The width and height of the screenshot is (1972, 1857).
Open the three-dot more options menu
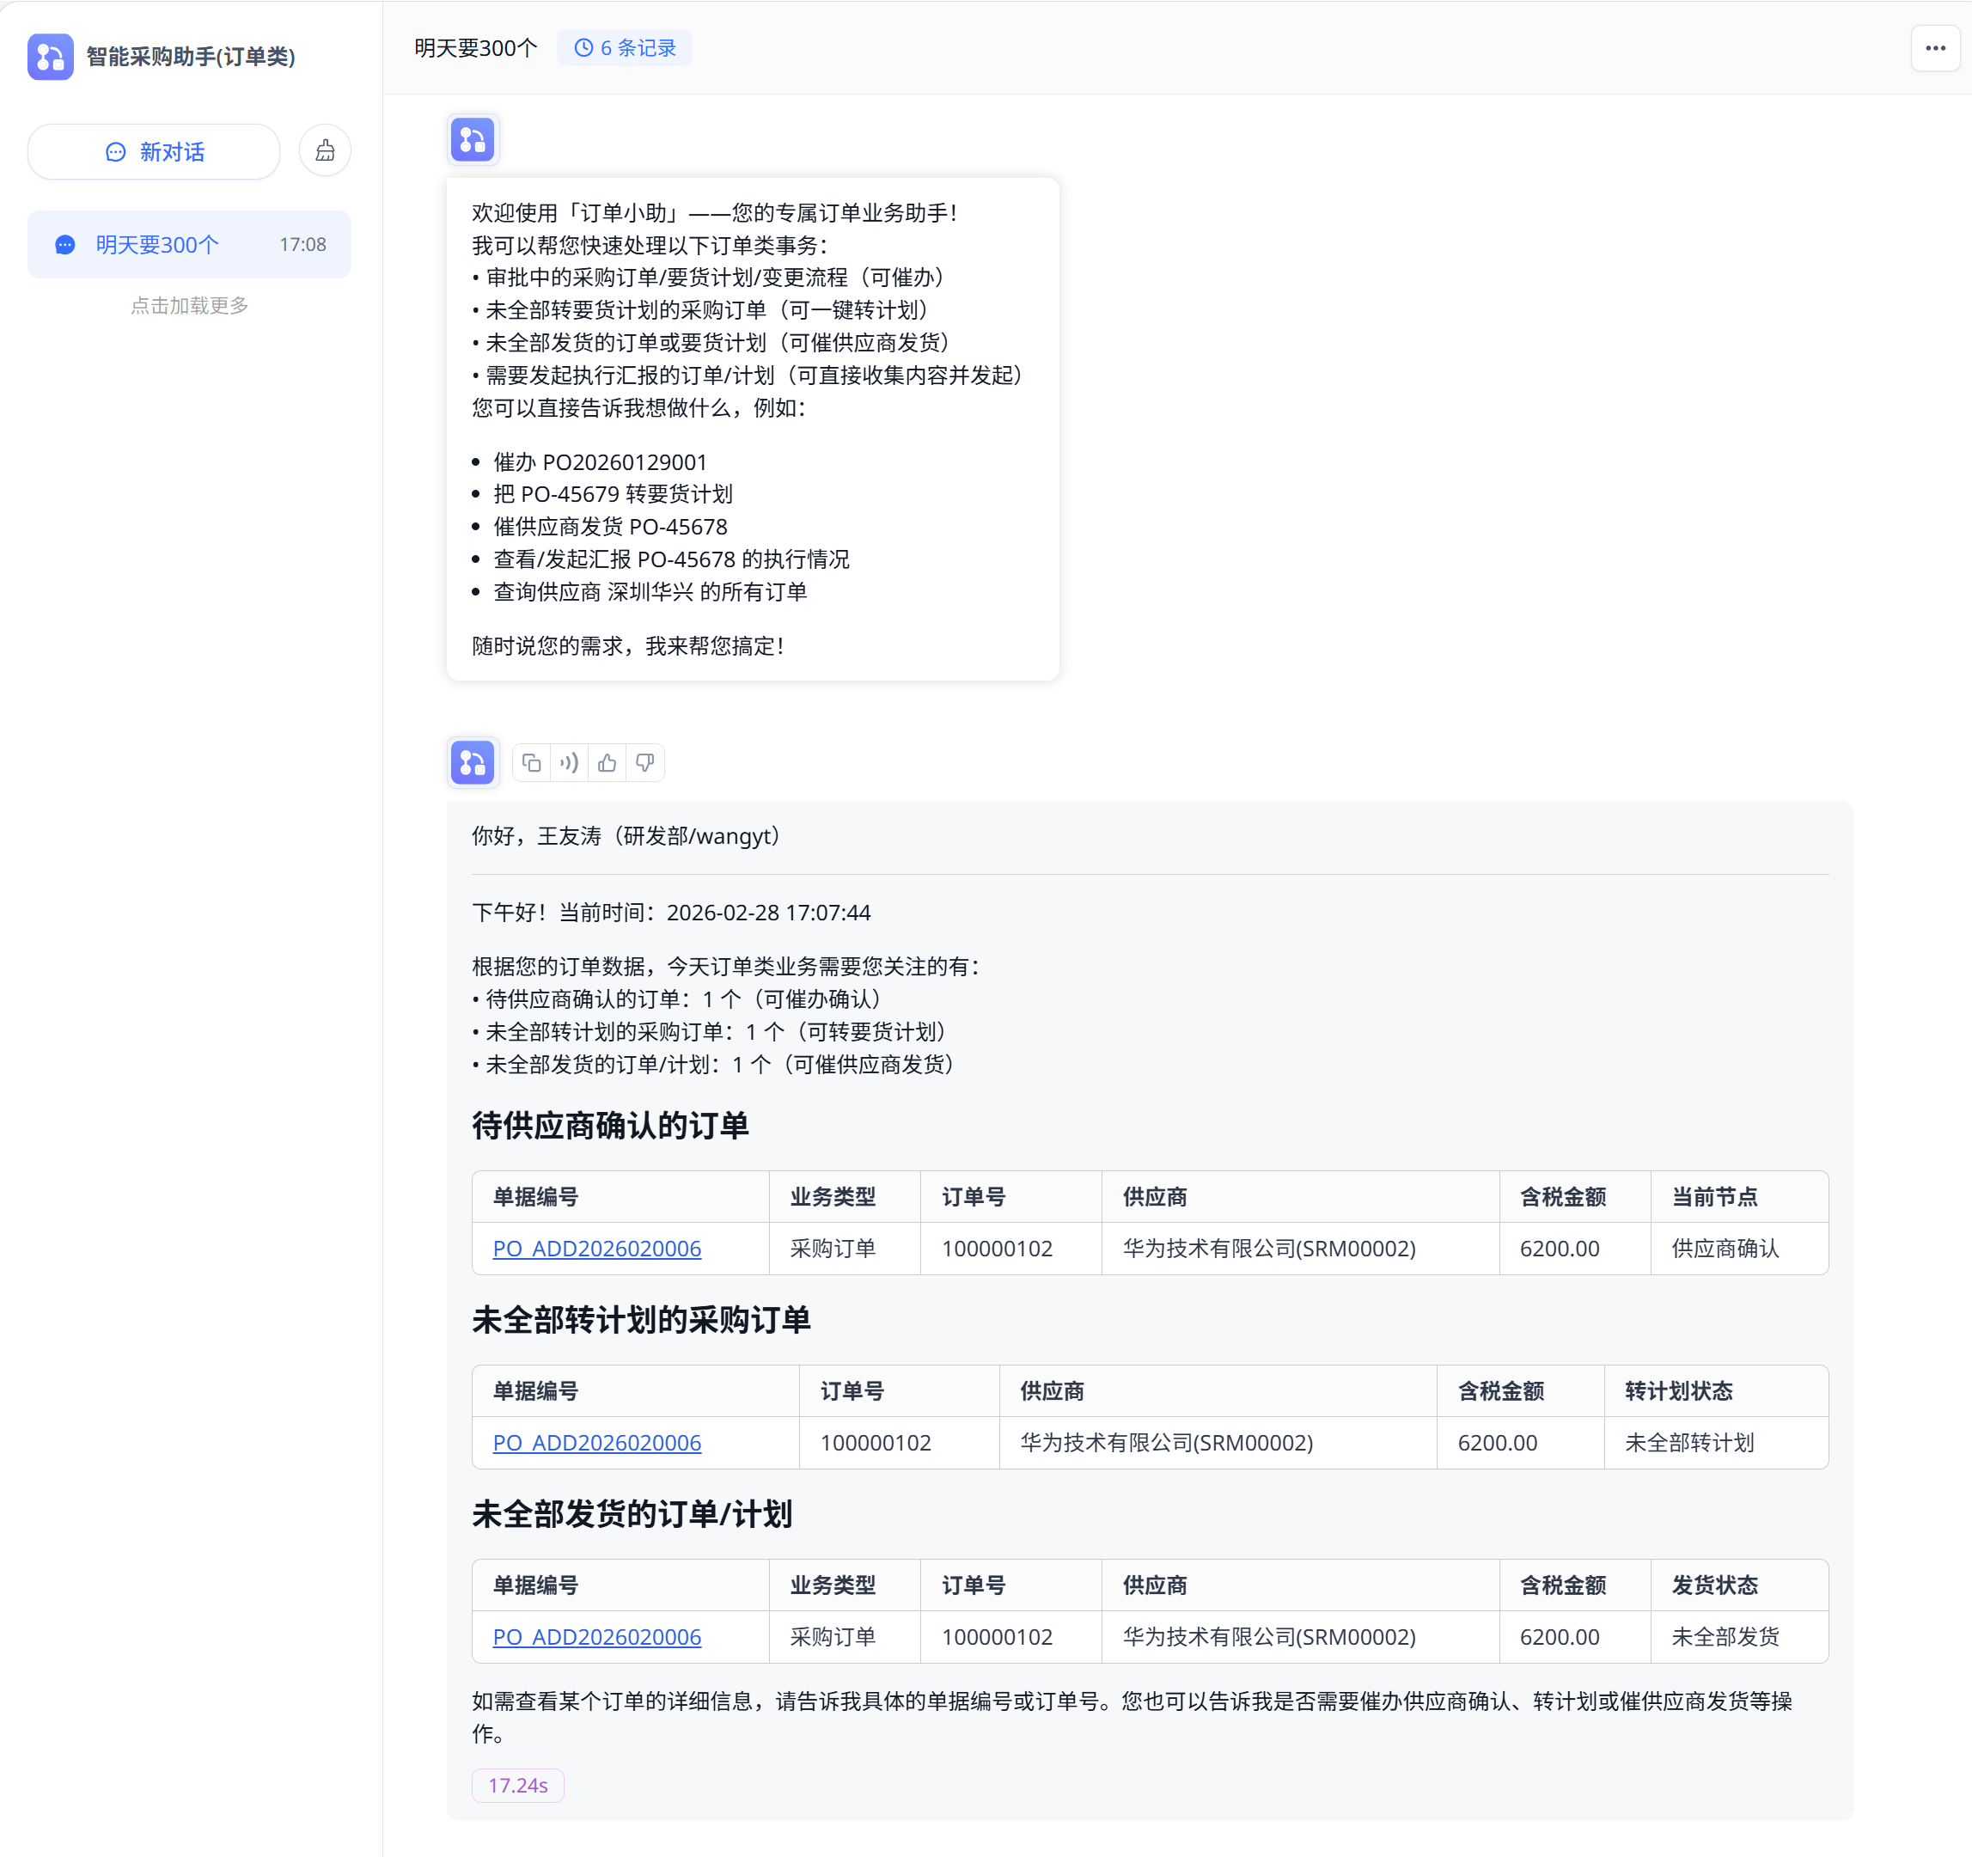point(1934,47)
